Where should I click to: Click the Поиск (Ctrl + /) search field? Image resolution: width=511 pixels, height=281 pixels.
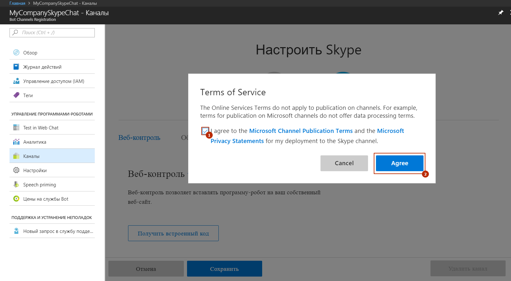click(52, 33)
